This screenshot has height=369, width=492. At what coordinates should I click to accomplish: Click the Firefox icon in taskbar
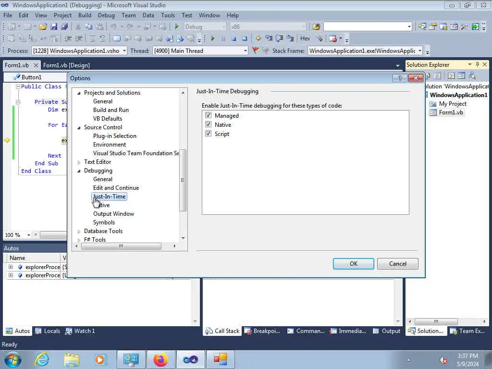160,359
